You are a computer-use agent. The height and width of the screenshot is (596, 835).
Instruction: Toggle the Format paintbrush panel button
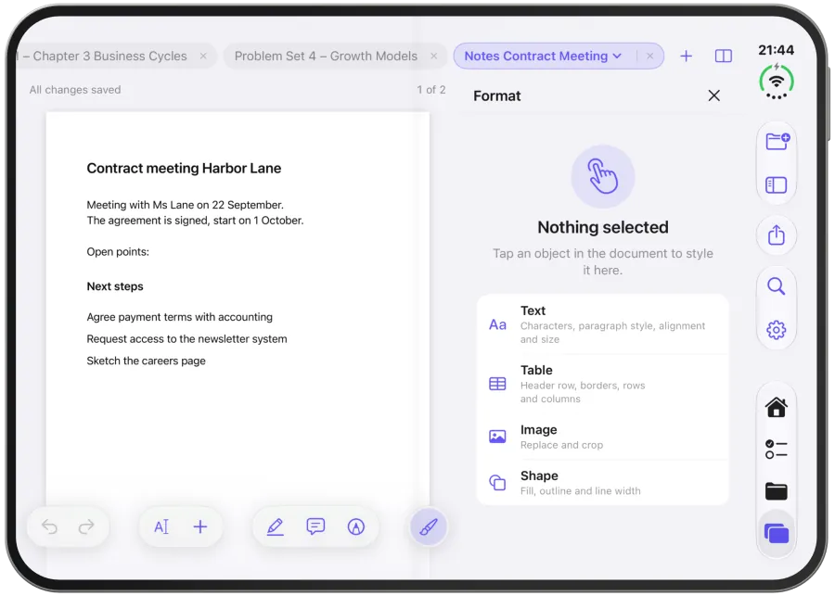tap(429, 526)
